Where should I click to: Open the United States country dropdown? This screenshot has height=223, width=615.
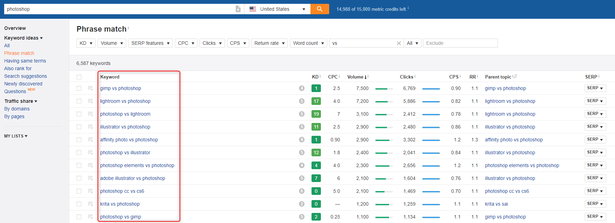pos(277,9)
